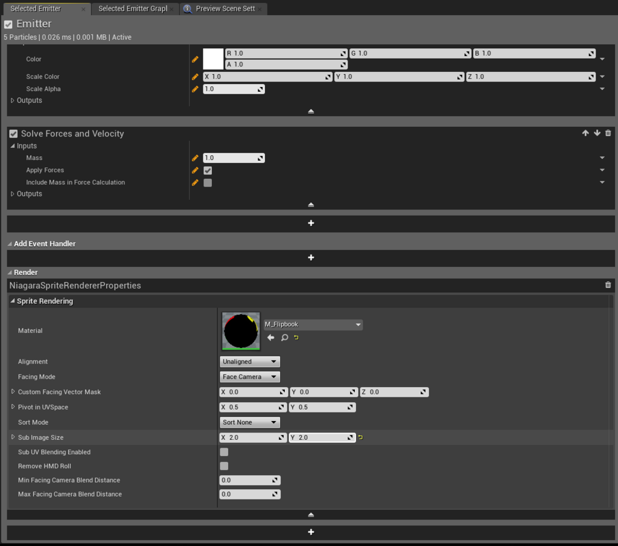The image size is (618, 546).
Task: Click the Preview Scene Settings tab icon
Action: (188, 8)
